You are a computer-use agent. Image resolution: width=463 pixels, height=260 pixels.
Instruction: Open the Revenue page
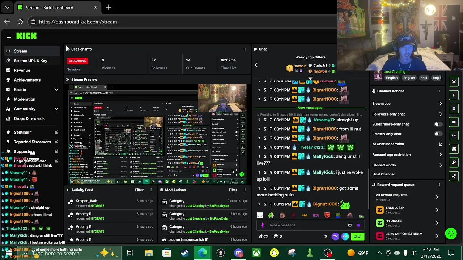click(32, 70)
